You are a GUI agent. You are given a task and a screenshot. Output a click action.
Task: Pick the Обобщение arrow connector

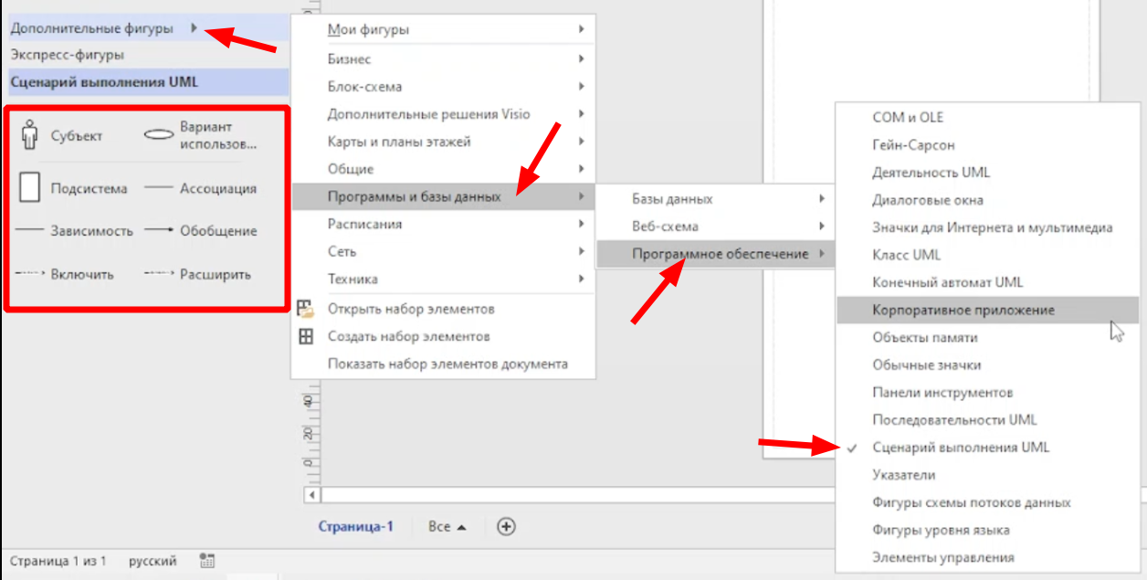159,231
